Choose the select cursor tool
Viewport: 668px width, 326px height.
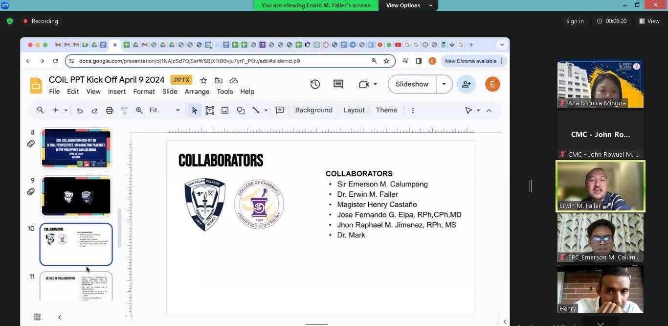coord(195,111)
